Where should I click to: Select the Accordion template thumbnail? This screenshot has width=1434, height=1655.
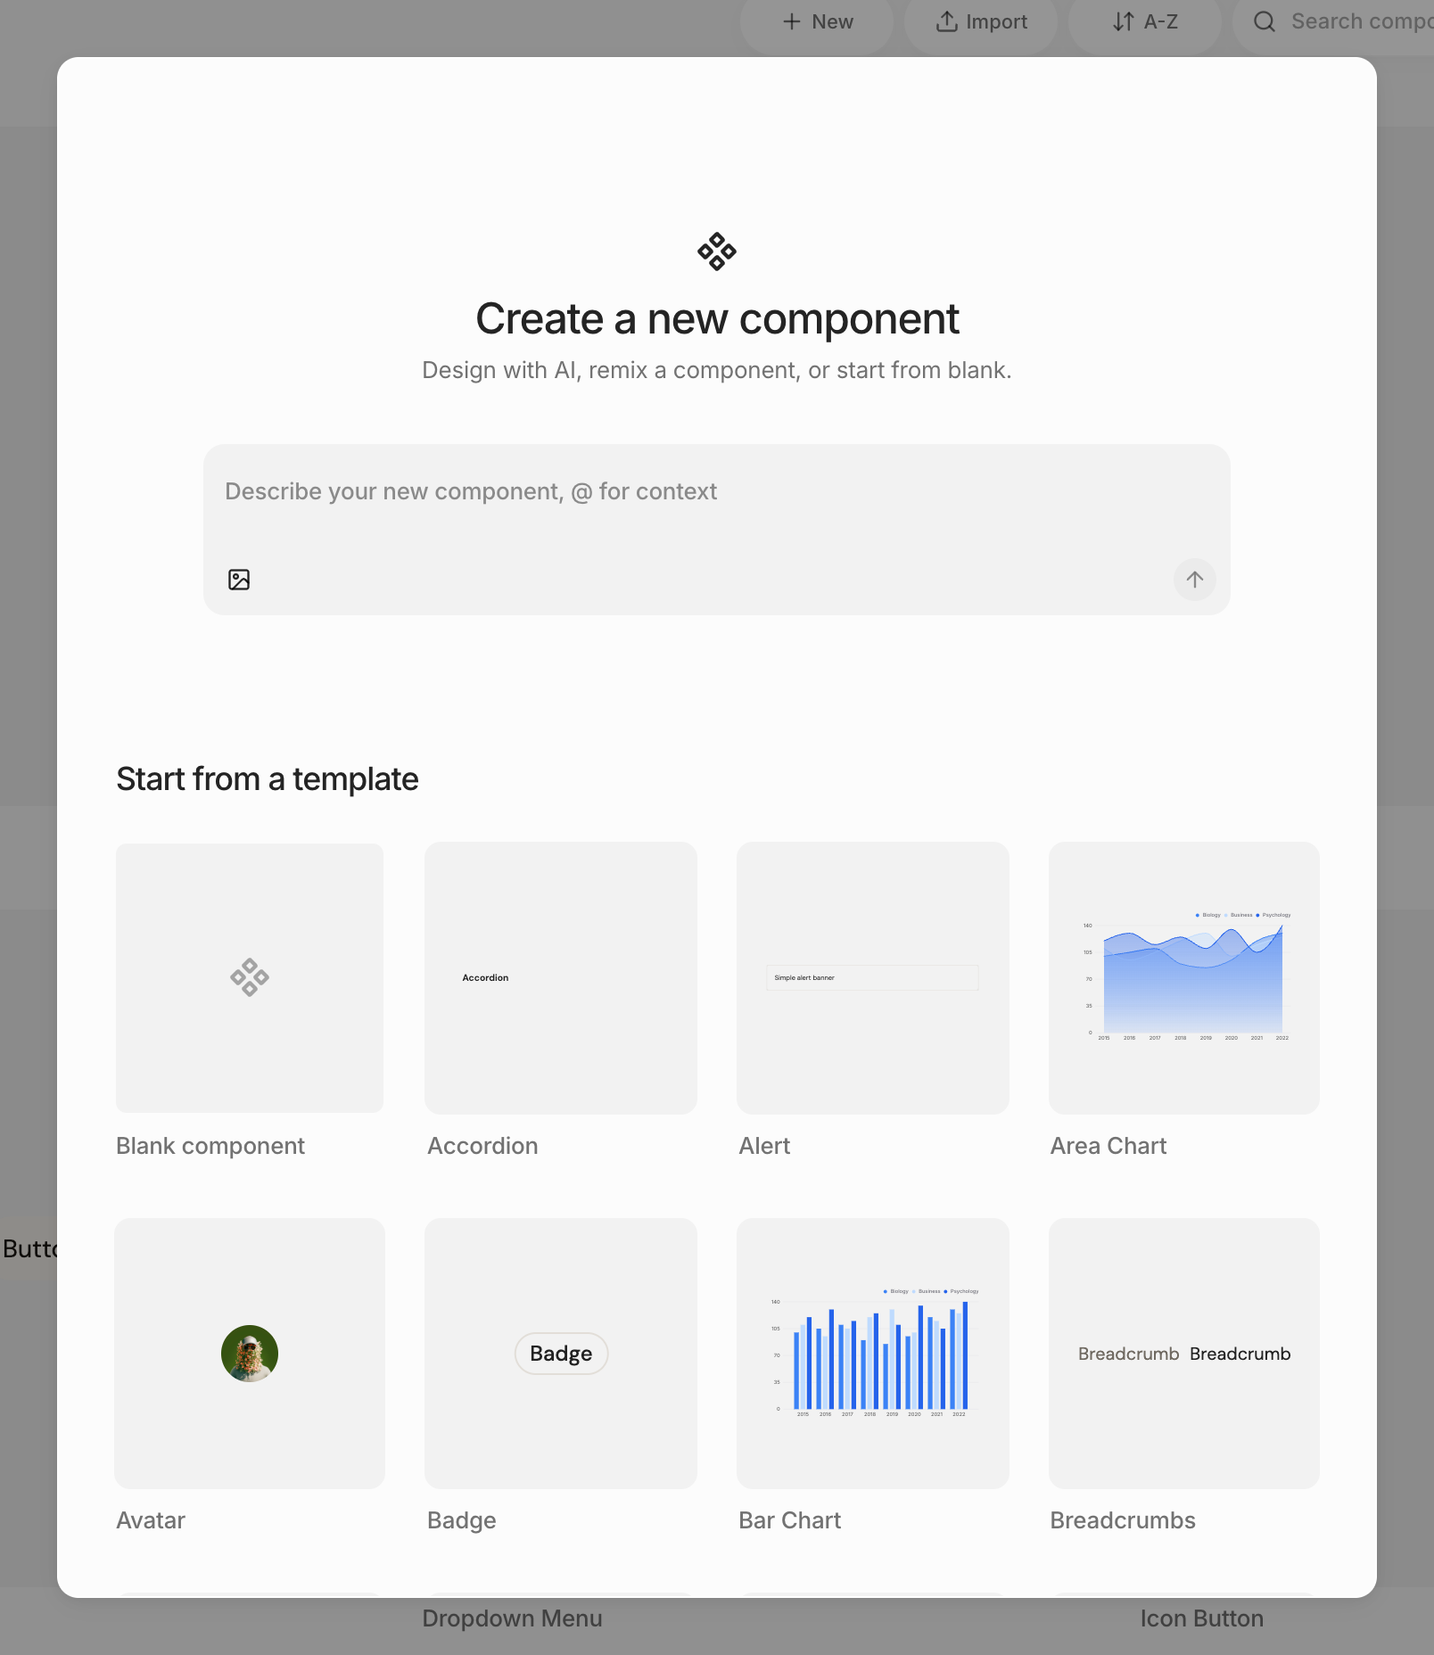point(561,978)
